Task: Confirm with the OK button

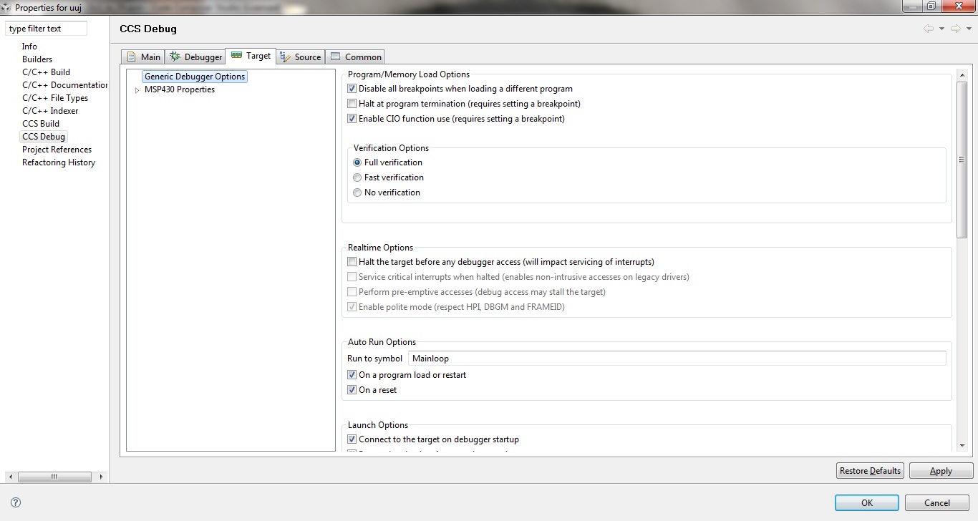Action: coord(866,503)
